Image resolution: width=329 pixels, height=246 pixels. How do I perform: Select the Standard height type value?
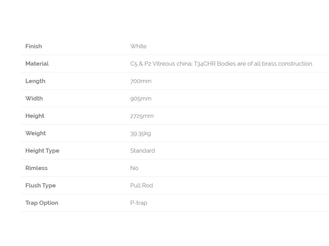(x=142, y=151)
